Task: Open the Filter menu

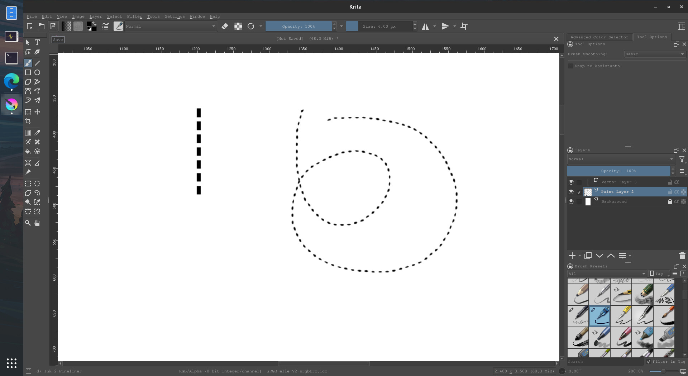Action: point(134,16)
